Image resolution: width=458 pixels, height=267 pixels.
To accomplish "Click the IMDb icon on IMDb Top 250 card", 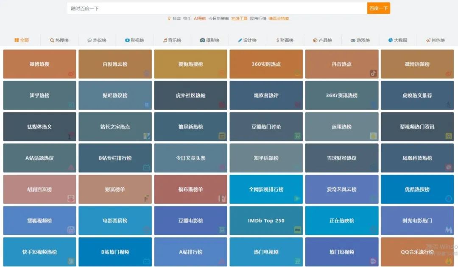I will click(297, 230).
